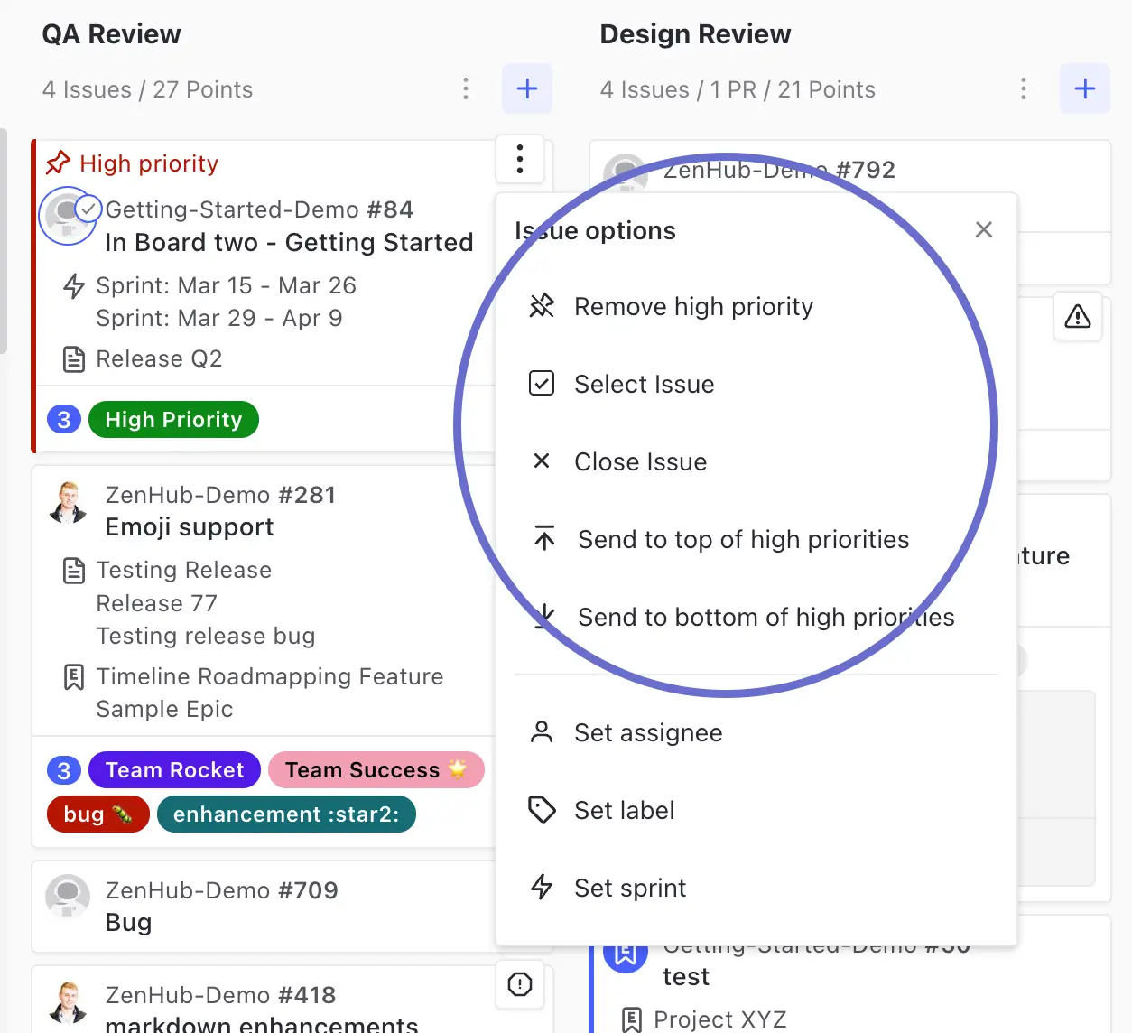
Task: Open QA Review pipeline options menu
Action: 466,88
